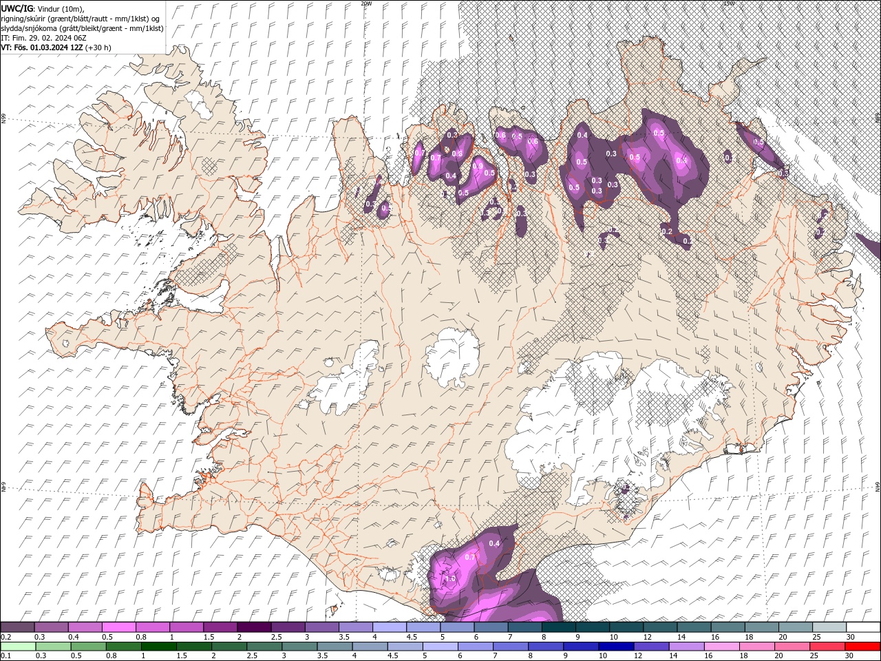
Task: Pick upper legend swatch between 12 and 14
Action: point(659,627)
